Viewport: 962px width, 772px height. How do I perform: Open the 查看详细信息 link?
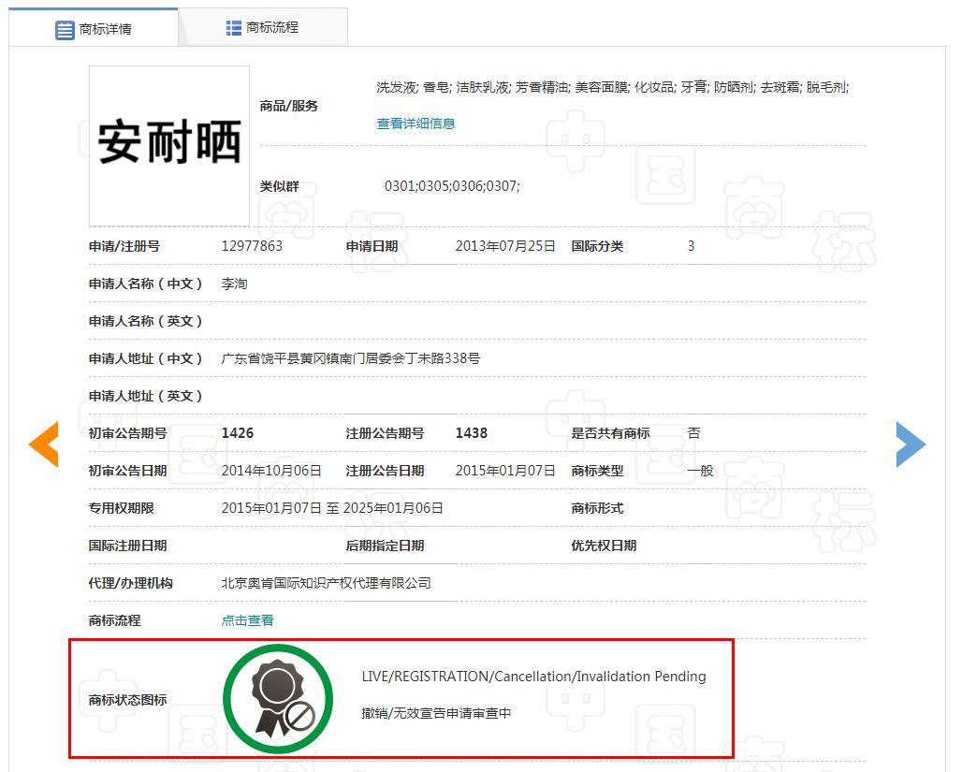point(415,124)
